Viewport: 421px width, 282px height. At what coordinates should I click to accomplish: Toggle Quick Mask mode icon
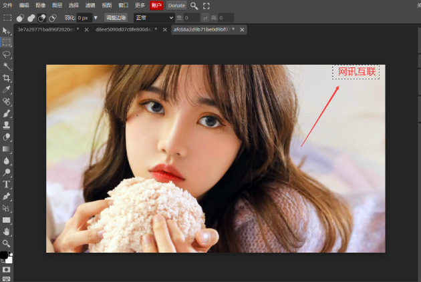[x=7, y=269]
